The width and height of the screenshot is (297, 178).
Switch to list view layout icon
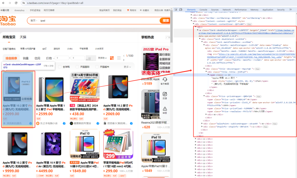point(119,58)
